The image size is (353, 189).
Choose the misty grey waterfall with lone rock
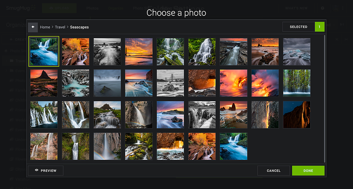pyautogui.click(x=107, y=83)
